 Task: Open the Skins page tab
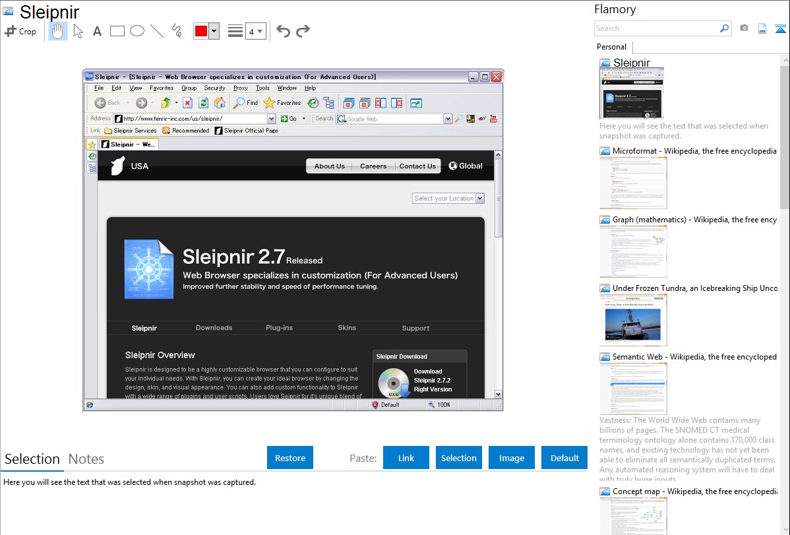[x=347, y=328]
